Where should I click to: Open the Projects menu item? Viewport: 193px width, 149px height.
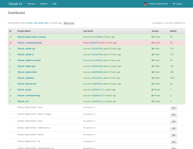click(x=44, y=4)
